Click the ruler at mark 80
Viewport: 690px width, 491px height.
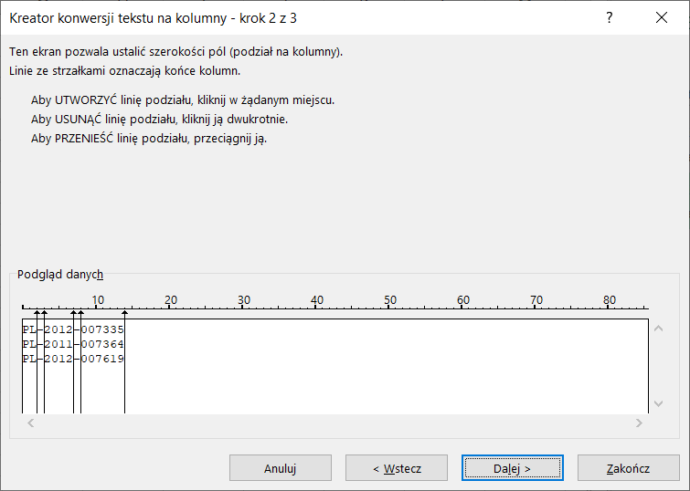point(610,307)
